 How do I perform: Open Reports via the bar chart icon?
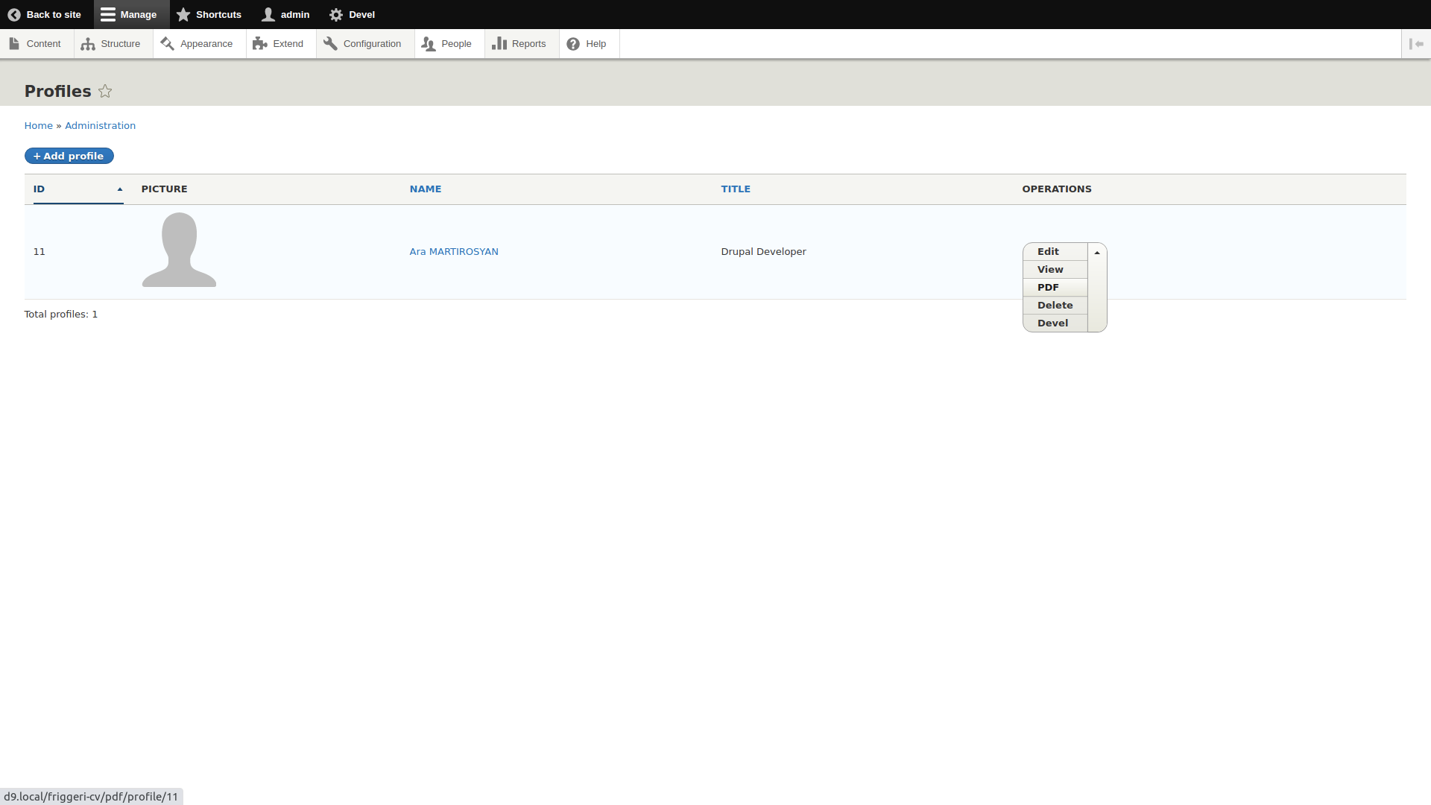(498, 43)
